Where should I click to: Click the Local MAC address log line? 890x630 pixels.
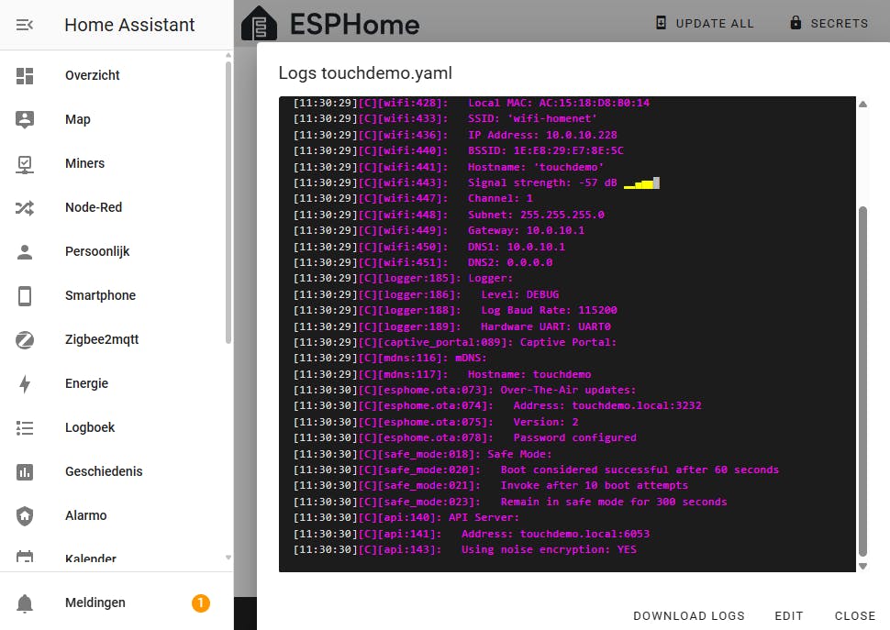(x=471, y=103)
